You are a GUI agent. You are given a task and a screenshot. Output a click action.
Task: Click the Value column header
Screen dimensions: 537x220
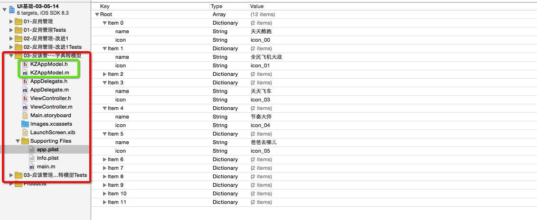(x=257, y=6)
